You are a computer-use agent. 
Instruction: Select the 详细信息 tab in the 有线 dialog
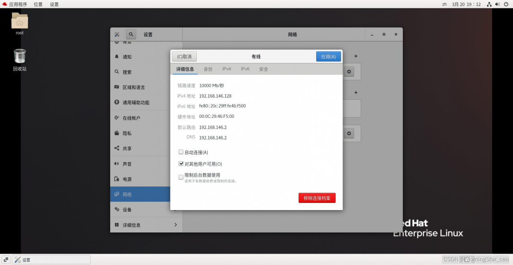[185, 69]
